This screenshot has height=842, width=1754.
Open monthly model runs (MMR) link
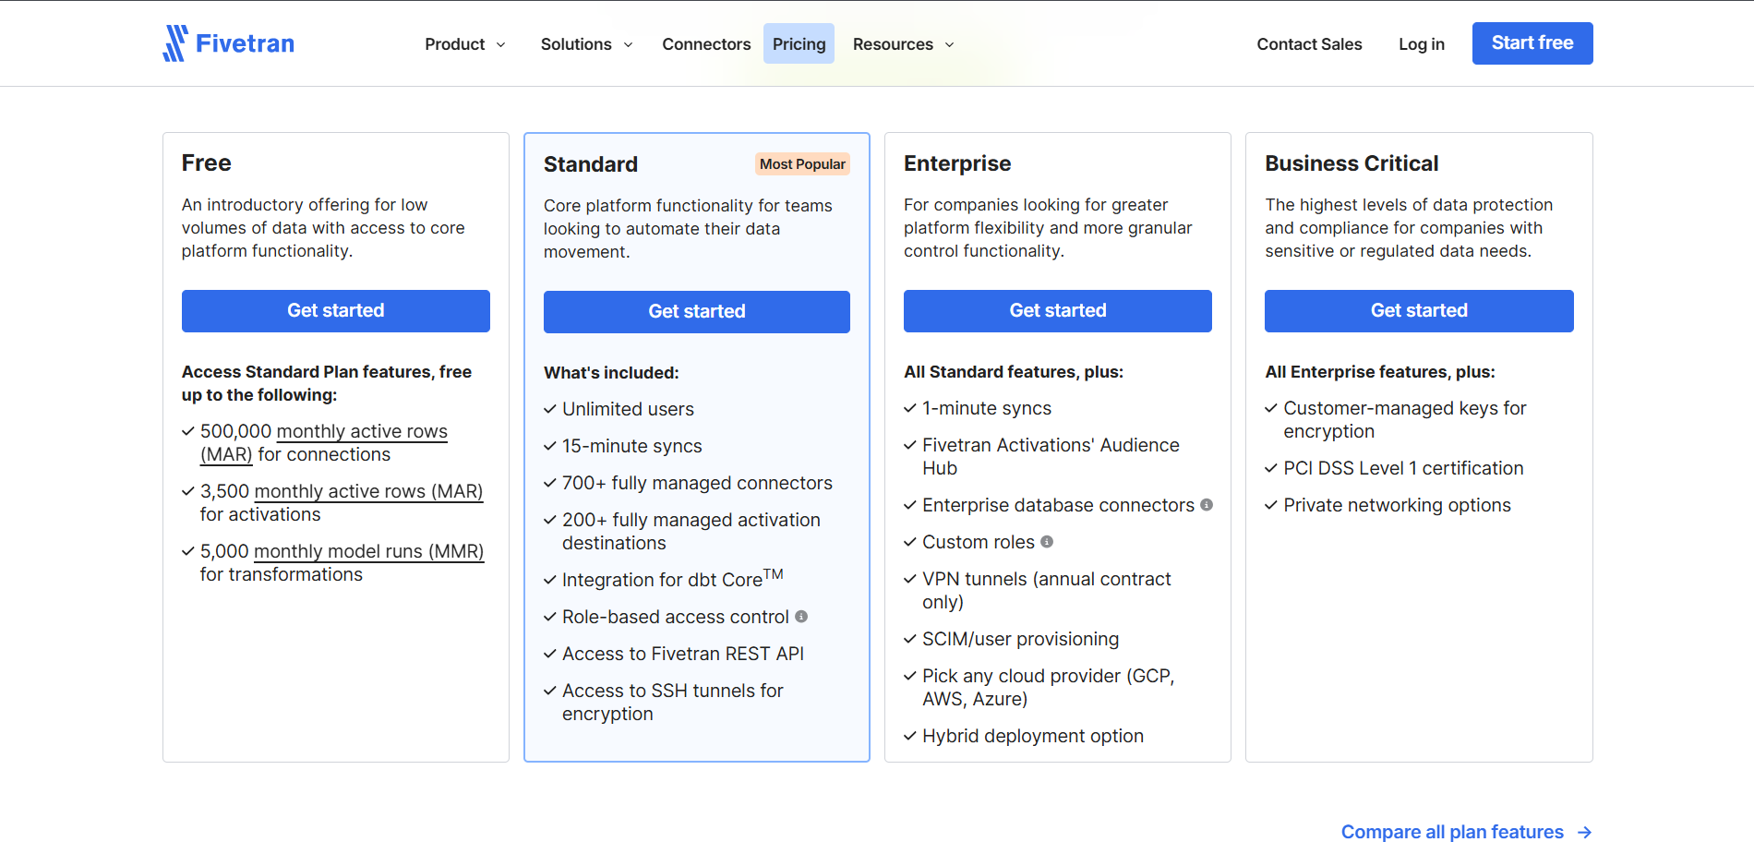click(368, 551)
